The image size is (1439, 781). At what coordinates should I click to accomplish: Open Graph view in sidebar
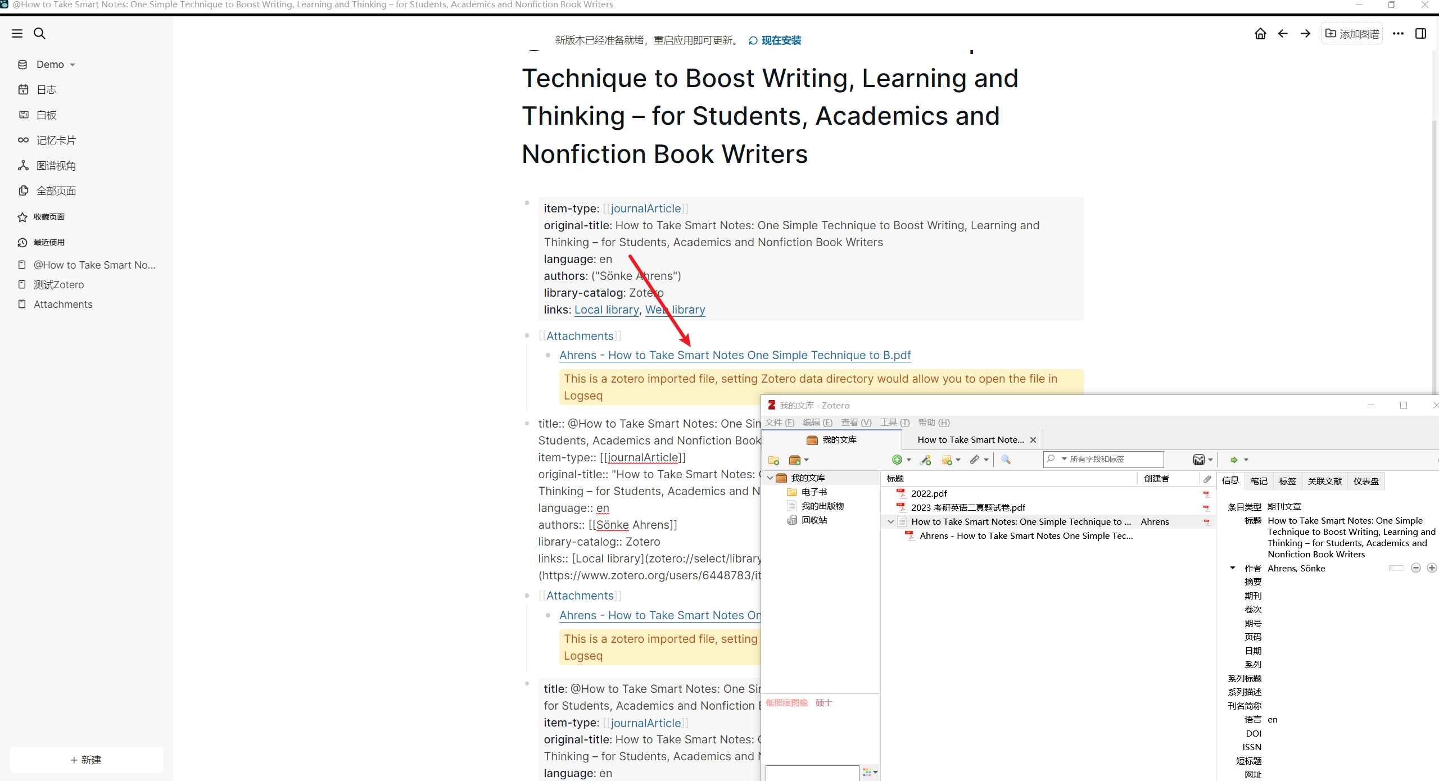56,166
